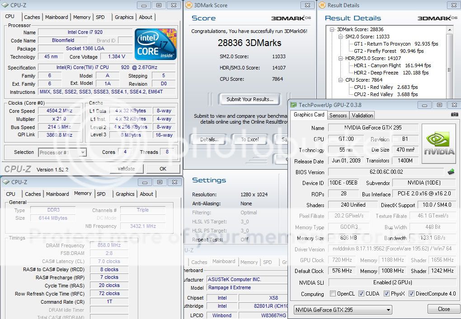Click the NVIDIA logo in GPU-Z
This screenshot has width=461, height=319.
tap(439, 143)
